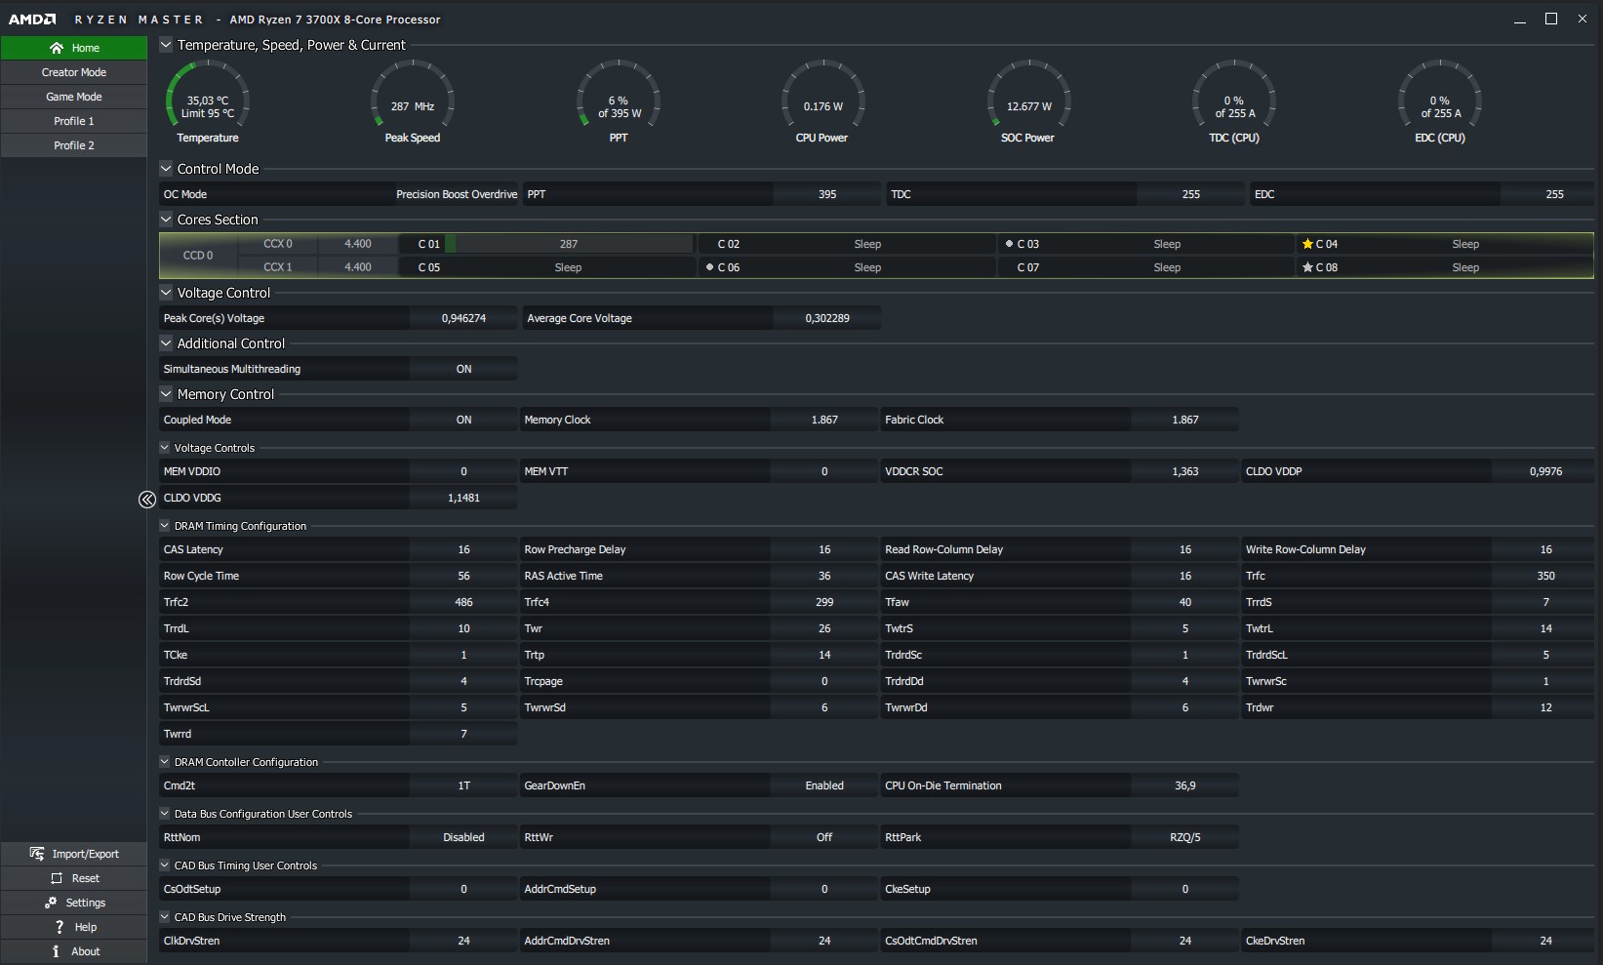Screen dimensions: 1603x965
Task: Collapse the DRAM Timing Configuration subsection
Action: pyautogui.click(x=165, y=526)
